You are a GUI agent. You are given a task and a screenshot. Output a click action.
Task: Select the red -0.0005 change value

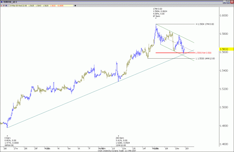point(60,6)
